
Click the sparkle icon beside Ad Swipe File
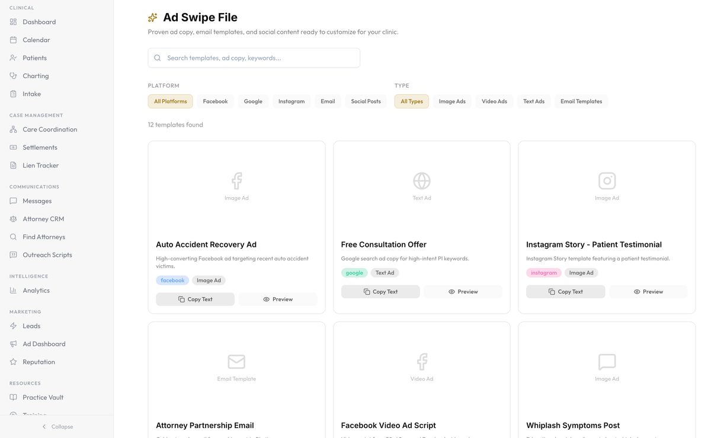(x=153, y=17)
